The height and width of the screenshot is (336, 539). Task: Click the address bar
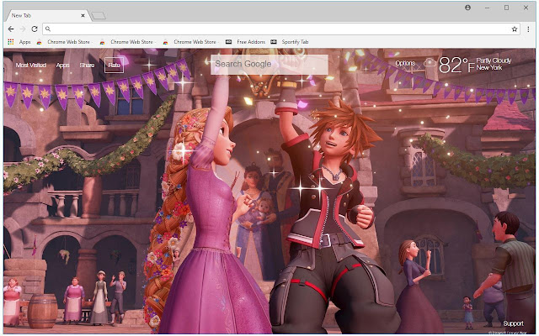pyautogui.click(x=281, y=29)
